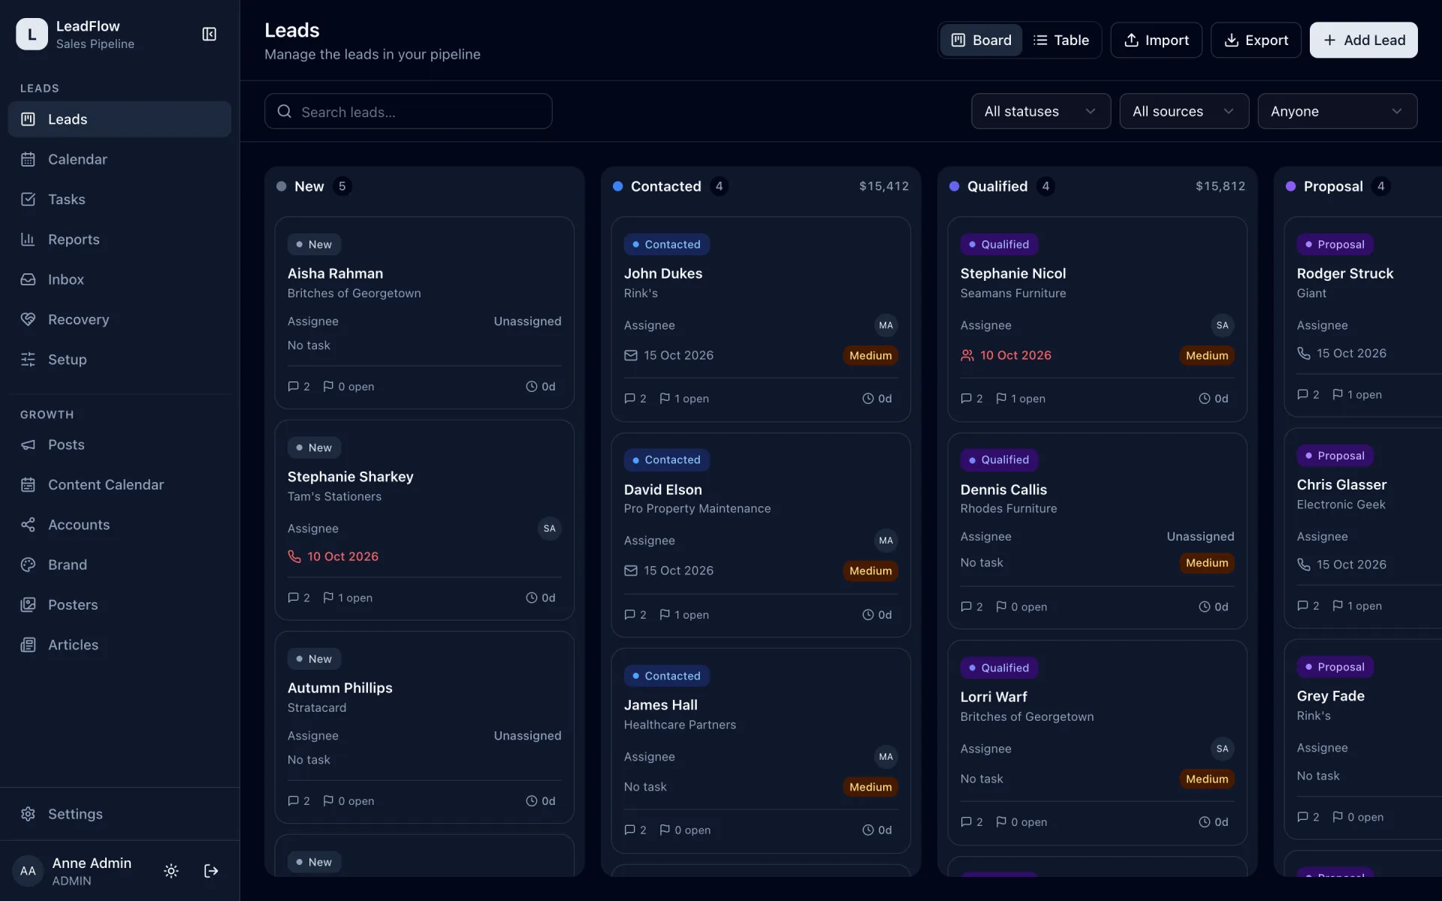Viewport: 1442px width, 901px height.
Task: Click the MA avatar on David Elson card
Action: (886, 541)
